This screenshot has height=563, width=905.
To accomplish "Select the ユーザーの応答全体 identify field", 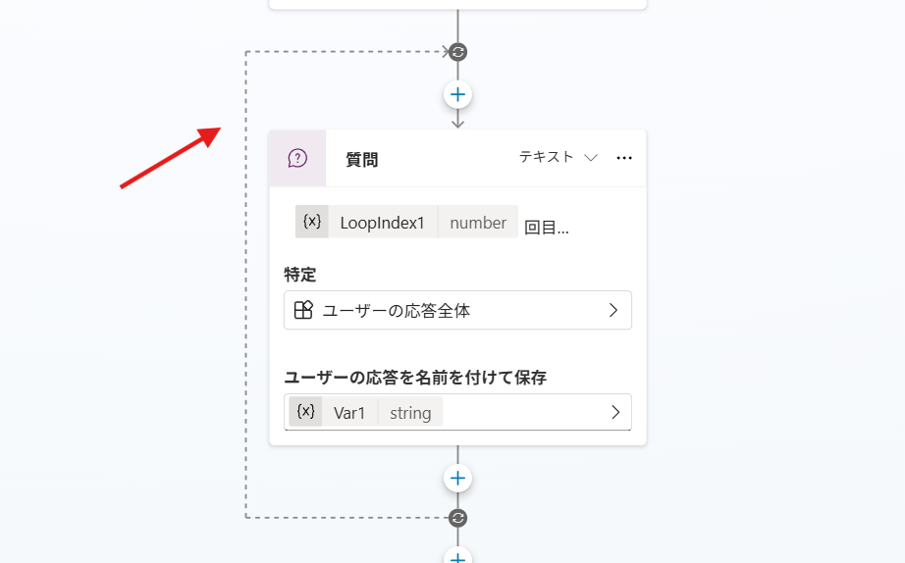I will (456, 310).
